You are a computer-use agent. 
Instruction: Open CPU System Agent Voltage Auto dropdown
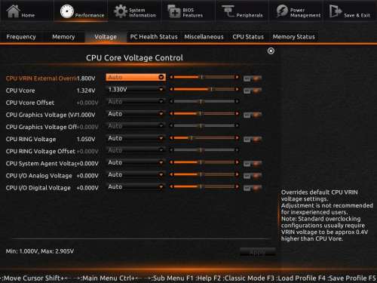coord(136,162)
